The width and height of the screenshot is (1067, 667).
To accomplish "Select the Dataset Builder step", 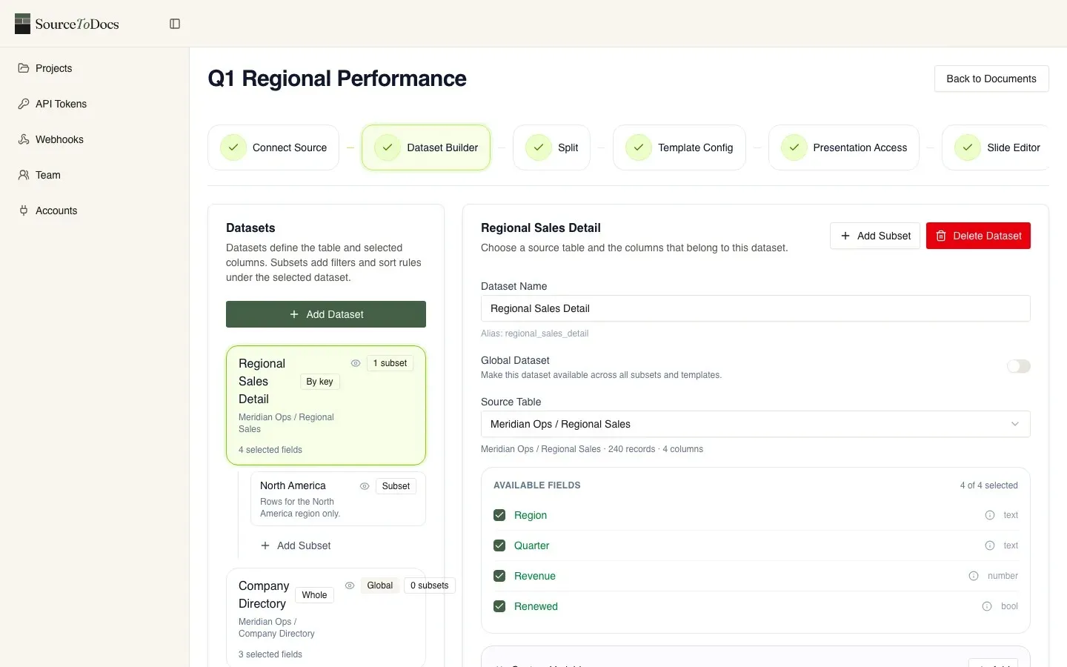I will pyautogui.click(x=426, y=147).
